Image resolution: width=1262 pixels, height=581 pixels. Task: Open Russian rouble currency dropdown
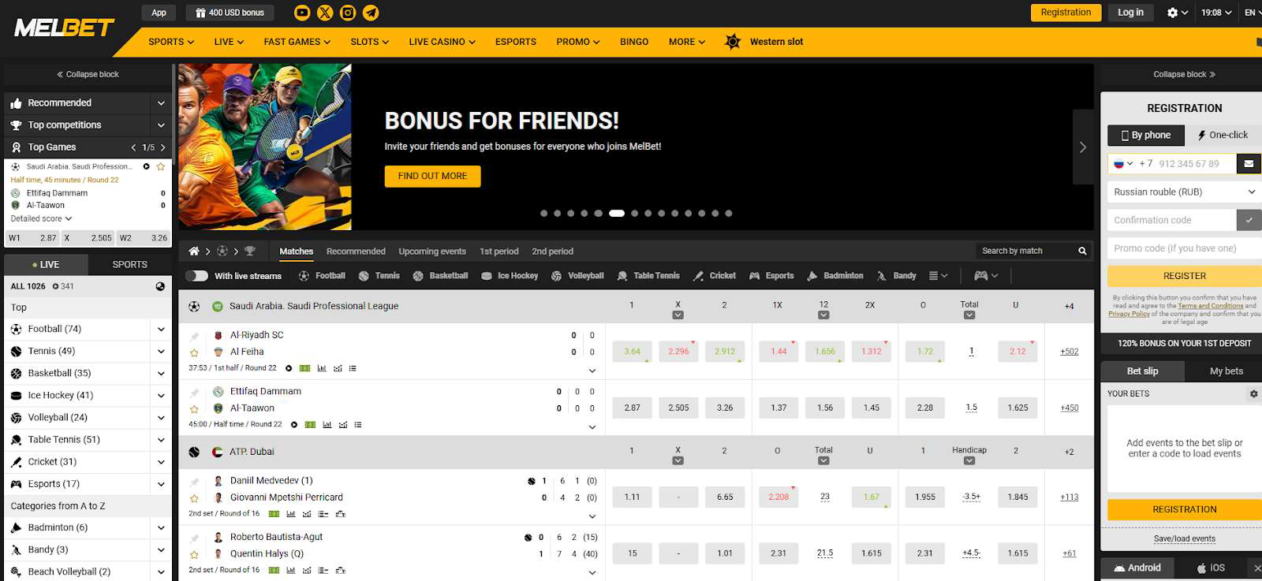point(1185,192)
